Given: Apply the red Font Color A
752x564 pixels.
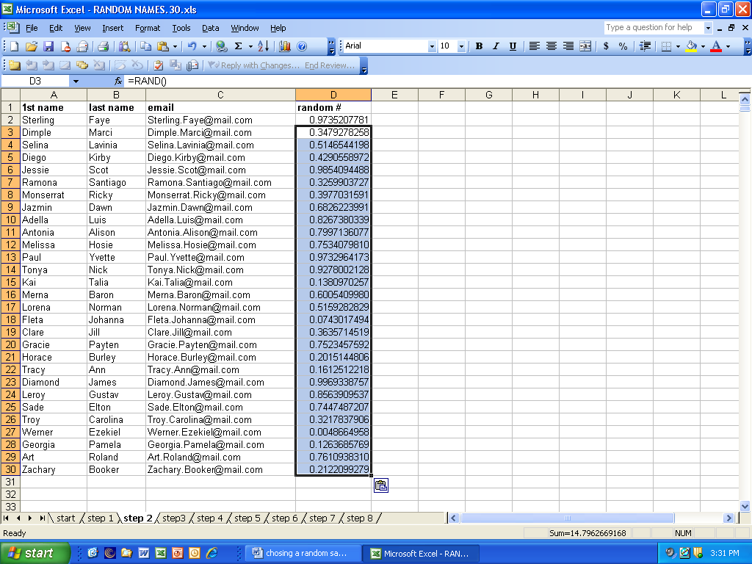Looking at the screenshot, I should coord(716,46).
